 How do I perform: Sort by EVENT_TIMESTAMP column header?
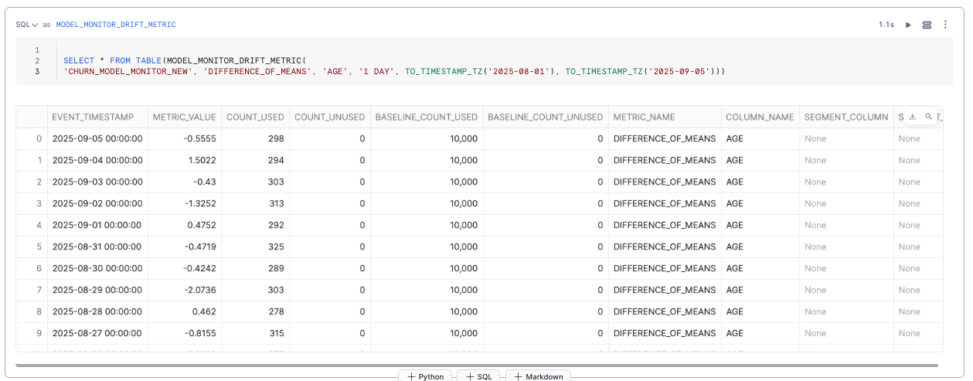click(x=97, y=117)
